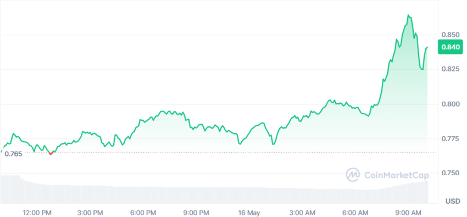Click the 0.800 price axis label
467x217 pixels.
tap(451, 104)
